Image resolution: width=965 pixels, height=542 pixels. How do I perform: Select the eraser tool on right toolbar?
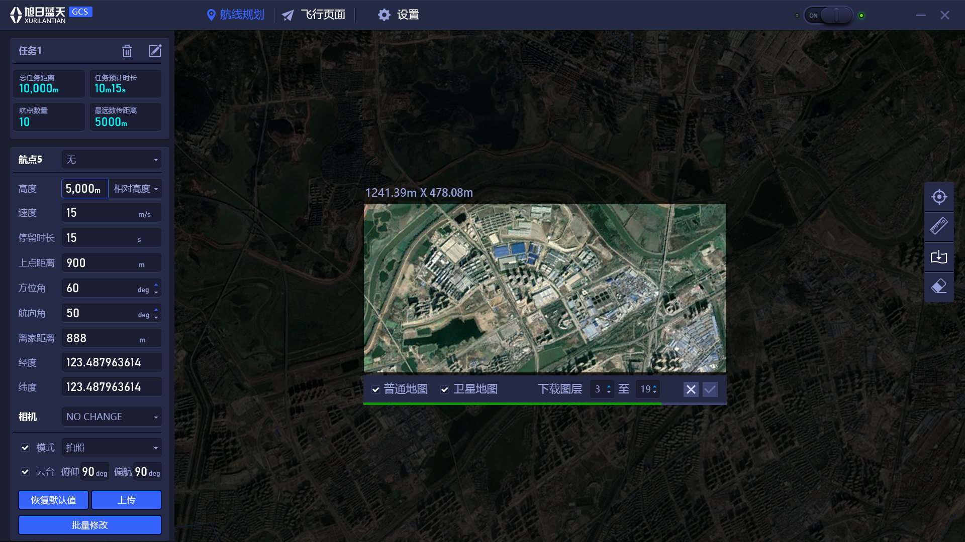click(939, 287)
